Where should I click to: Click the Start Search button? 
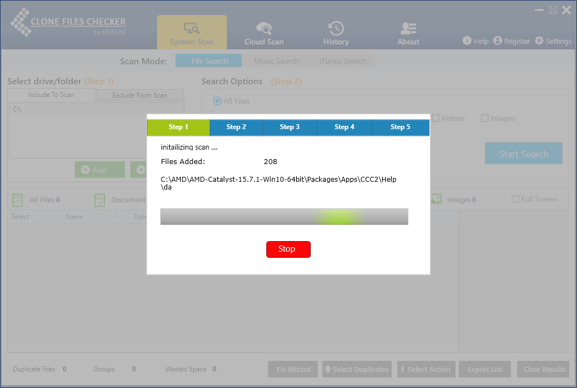(523, 154)
